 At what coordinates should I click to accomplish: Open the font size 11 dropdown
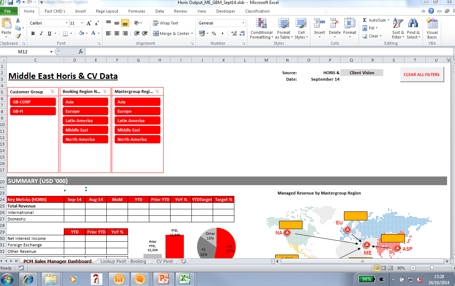pyautogui.click(x=82, y=23)
